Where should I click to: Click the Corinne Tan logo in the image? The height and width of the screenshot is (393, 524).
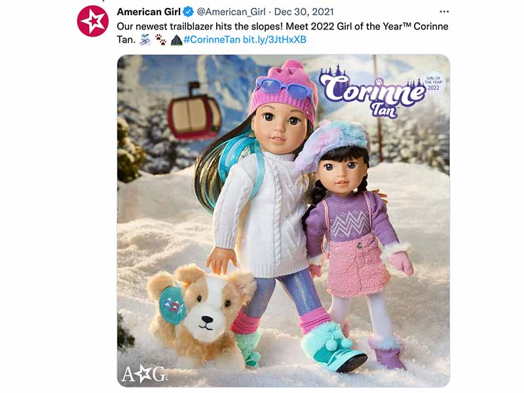(x=371, y=92)
